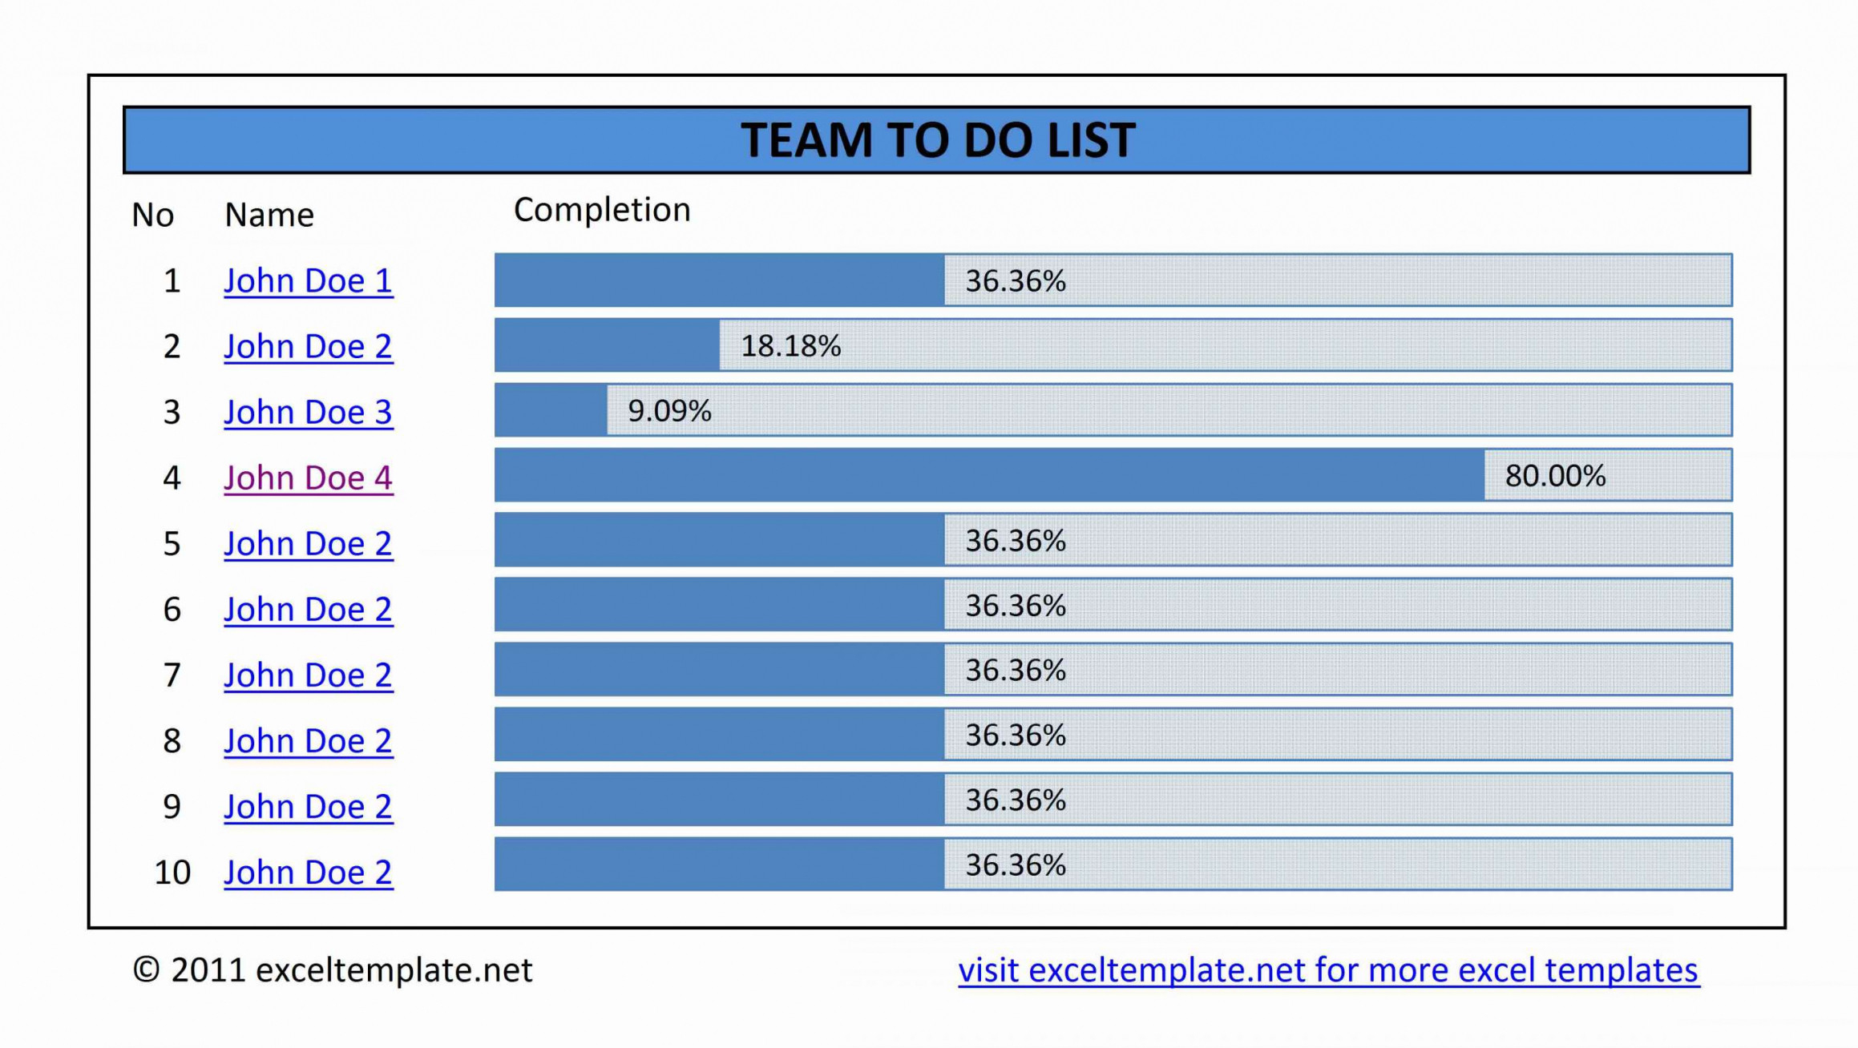Open the John Doe 2 link in row 5
The height and width of the screenshot is (1048, 1858).
pyautogui.click(x=308, y=544)
